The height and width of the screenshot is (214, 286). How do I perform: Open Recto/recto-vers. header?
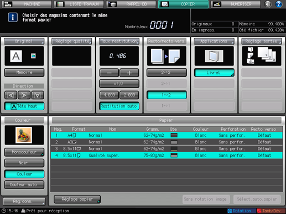(167, 41)
